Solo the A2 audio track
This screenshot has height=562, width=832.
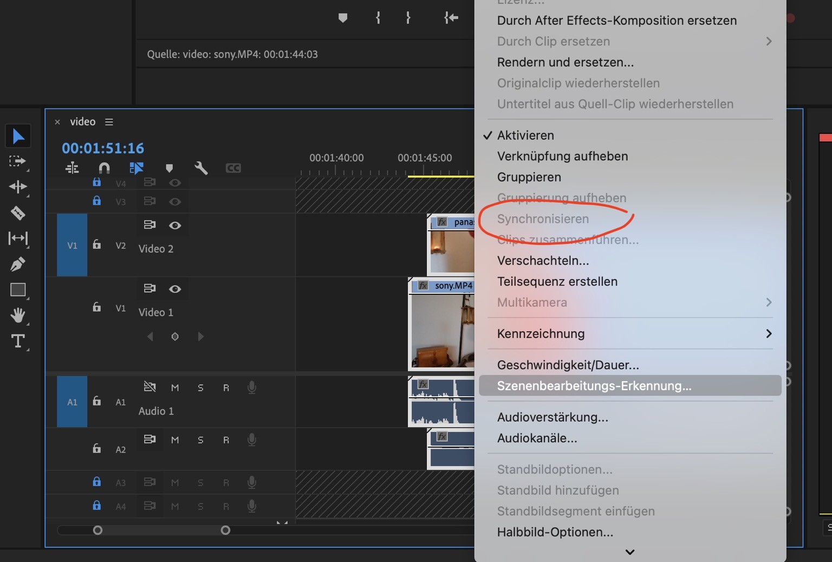click(200, 440)
